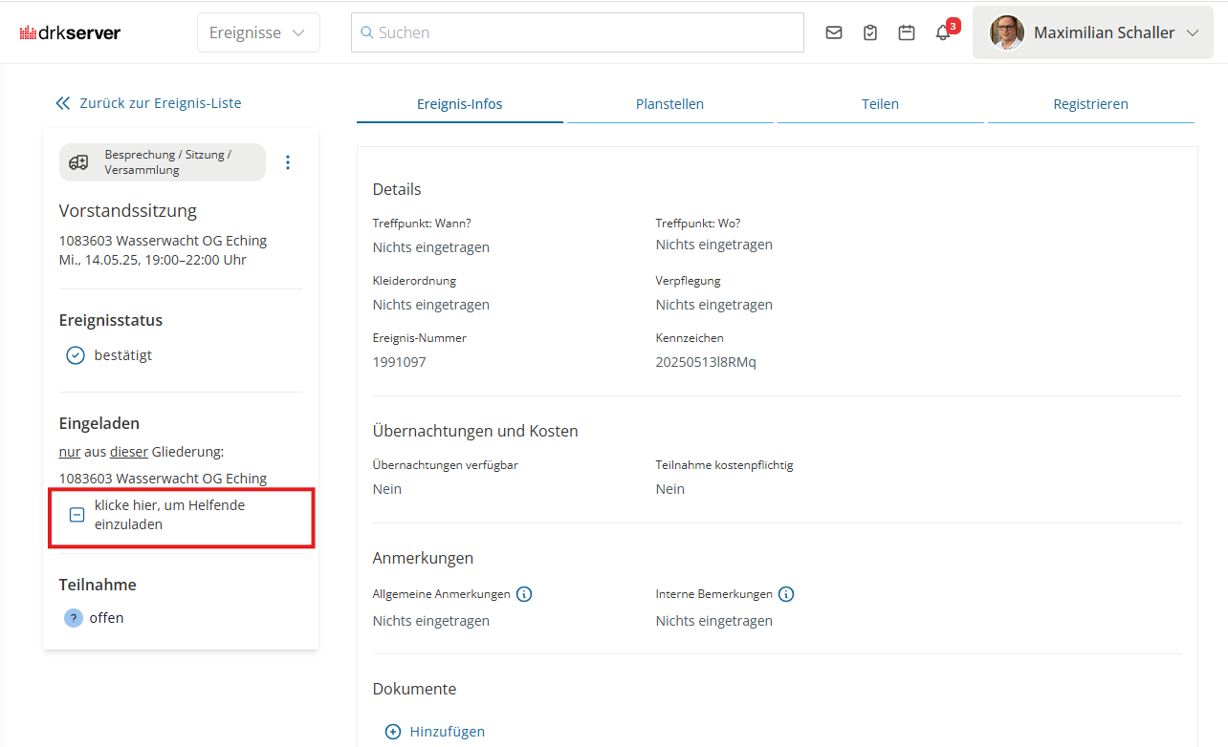
Task: Open the mail envelope icon
Action: pyautogui.click(x=834, y=32)
